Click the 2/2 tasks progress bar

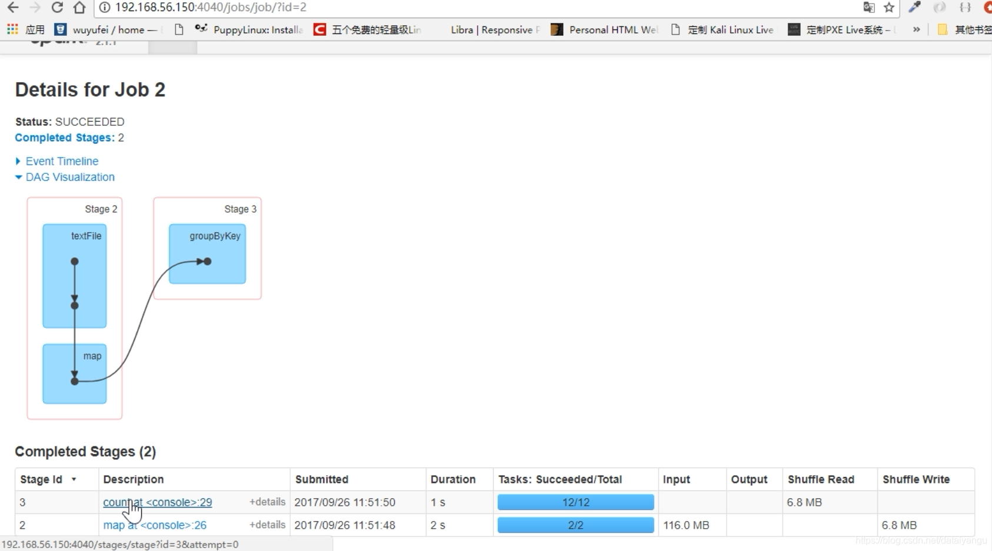click(575, 525)
